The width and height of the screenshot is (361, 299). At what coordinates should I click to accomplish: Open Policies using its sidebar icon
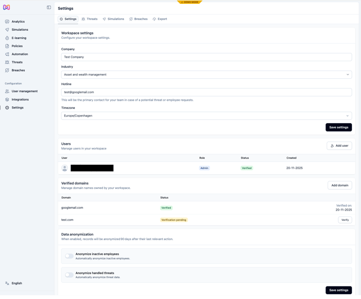point(7,46)
